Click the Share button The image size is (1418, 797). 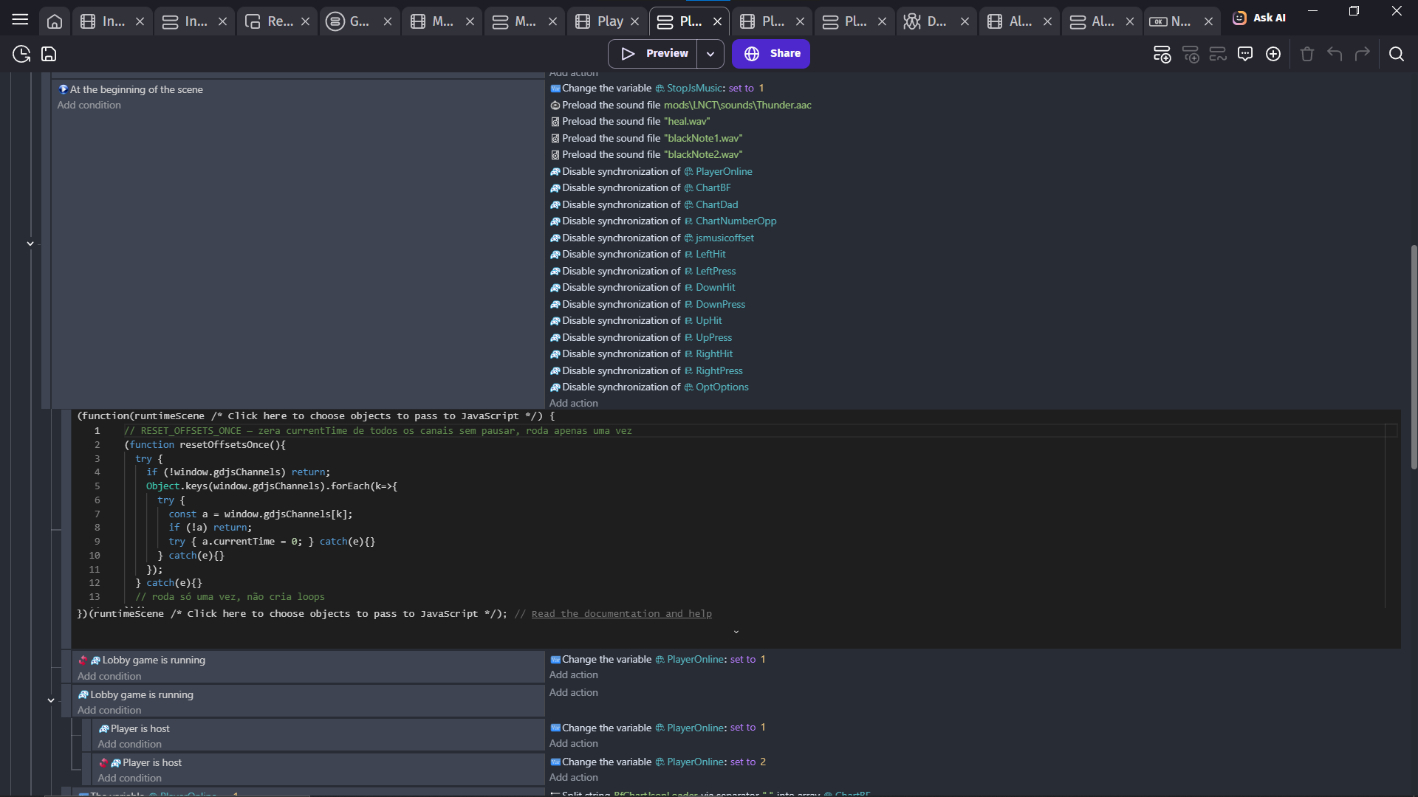point(771,54)
